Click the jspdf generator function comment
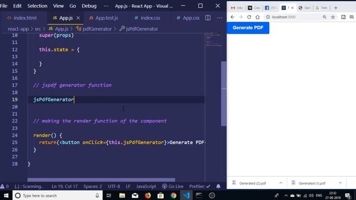Viewport: 356px width, 200px height. pyautogui.click(x=72, y=85)
